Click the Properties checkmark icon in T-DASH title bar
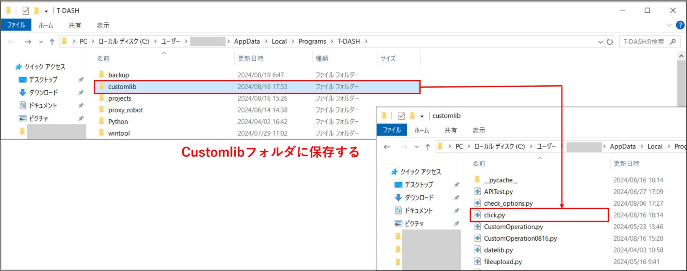Screen dimensions: 687x271 click(x=26, y=11)
